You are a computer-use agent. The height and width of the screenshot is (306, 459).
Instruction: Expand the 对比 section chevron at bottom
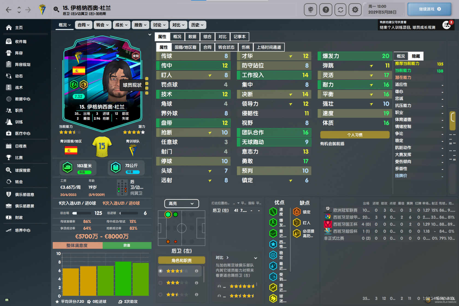pyautogui.click(x=255, y=258)
